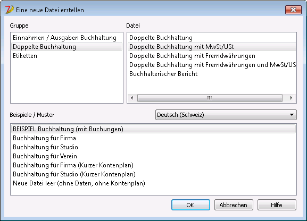
Task: Open the Deutsch (Schweiz) language dropdown
Action: [x=226, y=115]
